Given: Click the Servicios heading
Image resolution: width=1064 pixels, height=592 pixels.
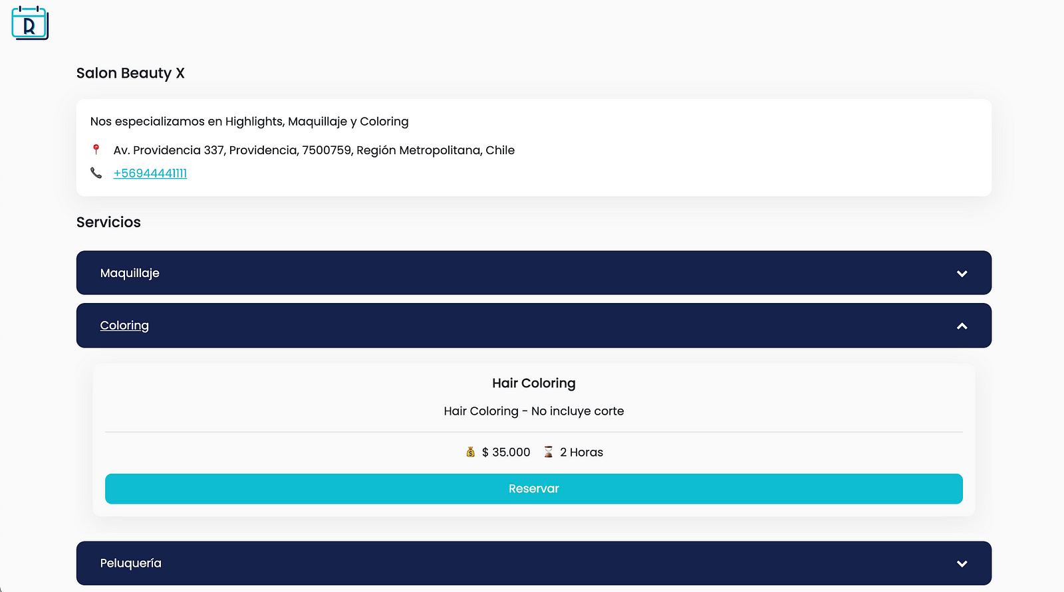Looking at the screenshot, I should pos(108,222).
